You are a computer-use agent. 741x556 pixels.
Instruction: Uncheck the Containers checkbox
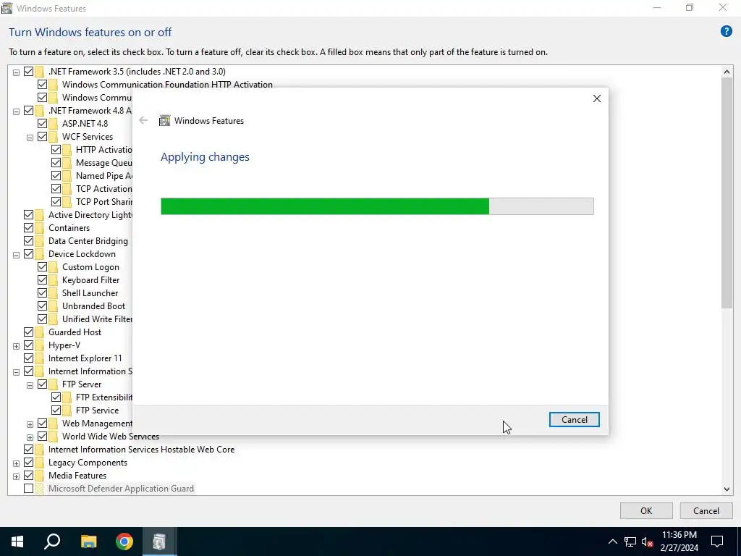(x=28, y=228)
